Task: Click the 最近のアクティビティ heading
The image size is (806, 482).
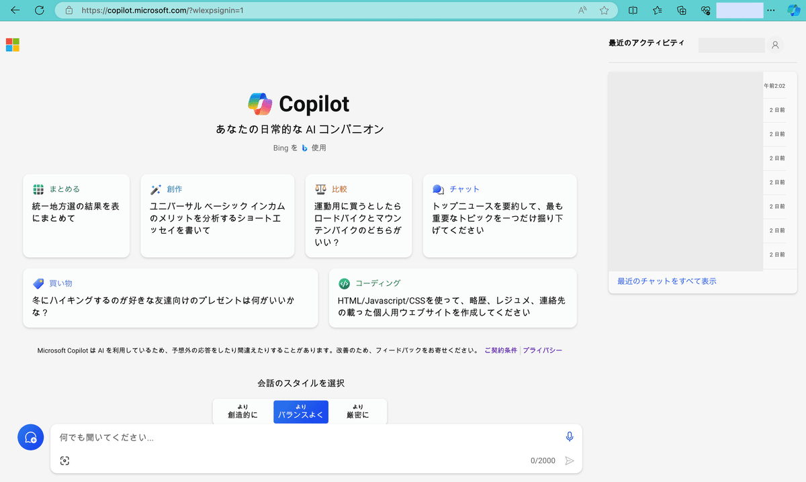Action: pyautogui.click(x=646, y=43)
